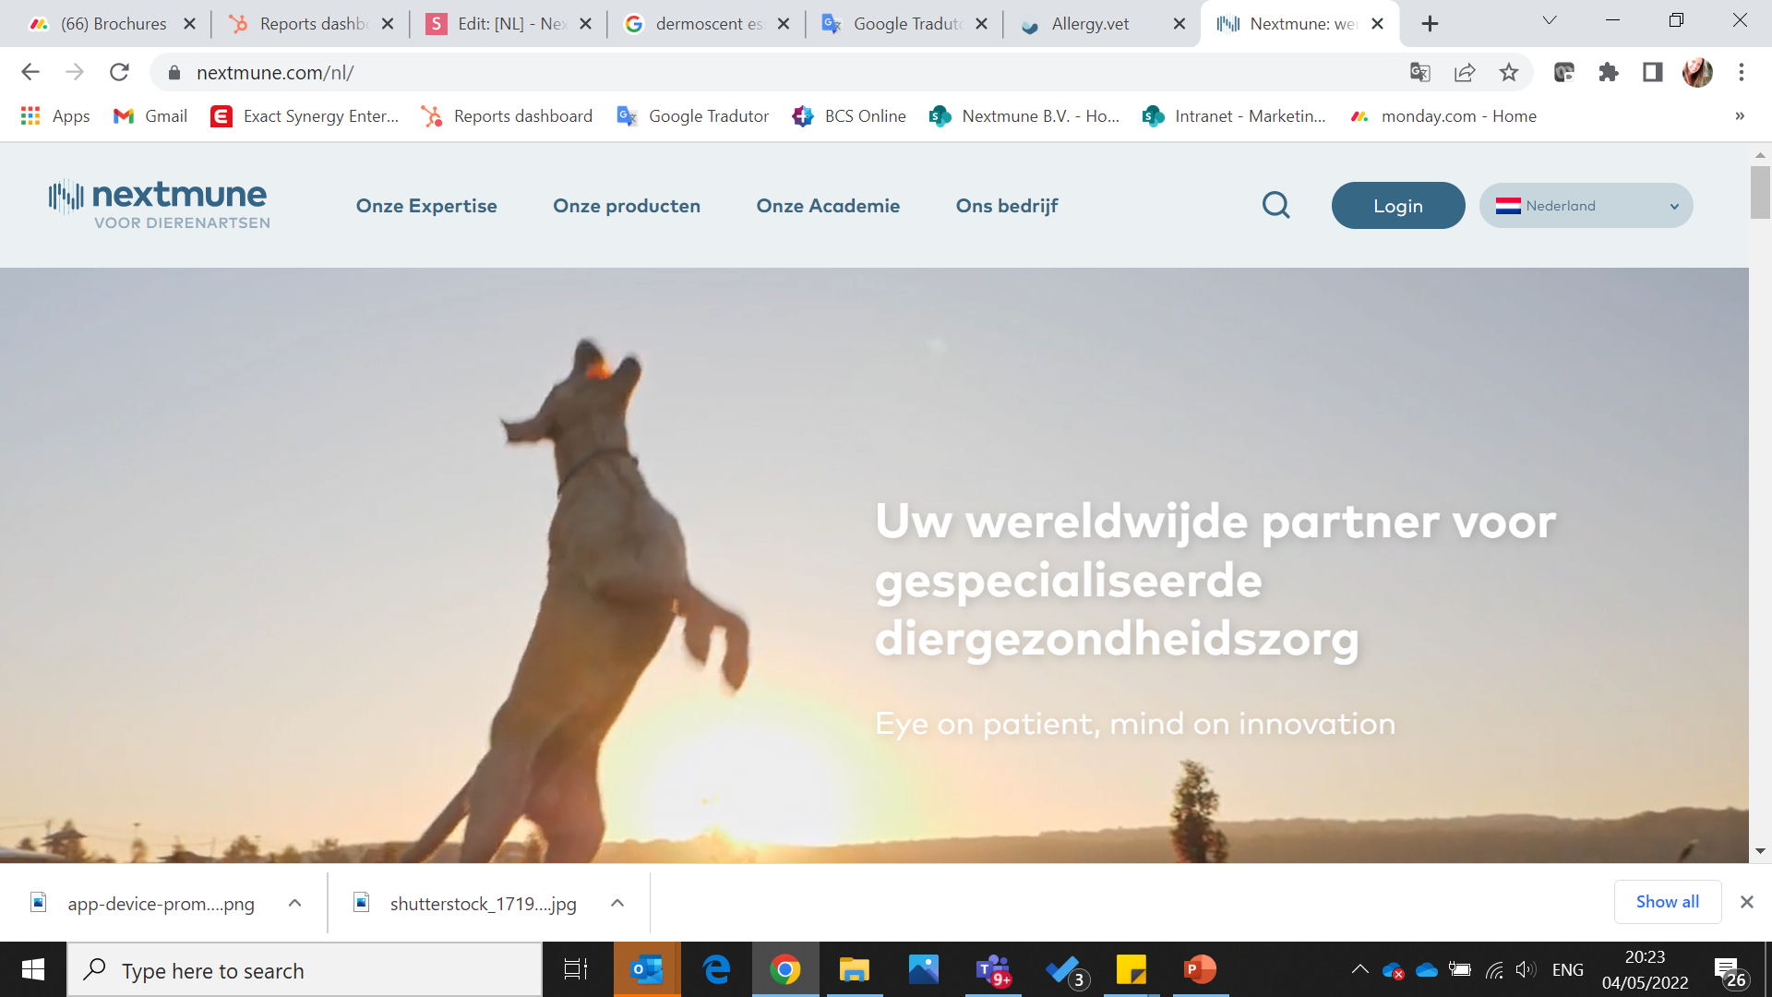Click Show all downloads button
Image resolution: width=1772 pixels, height=997 pixels.
[x=1667, y=902]
